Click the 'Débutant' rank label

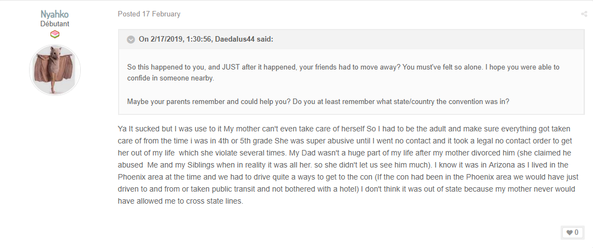tap(55, 24)
